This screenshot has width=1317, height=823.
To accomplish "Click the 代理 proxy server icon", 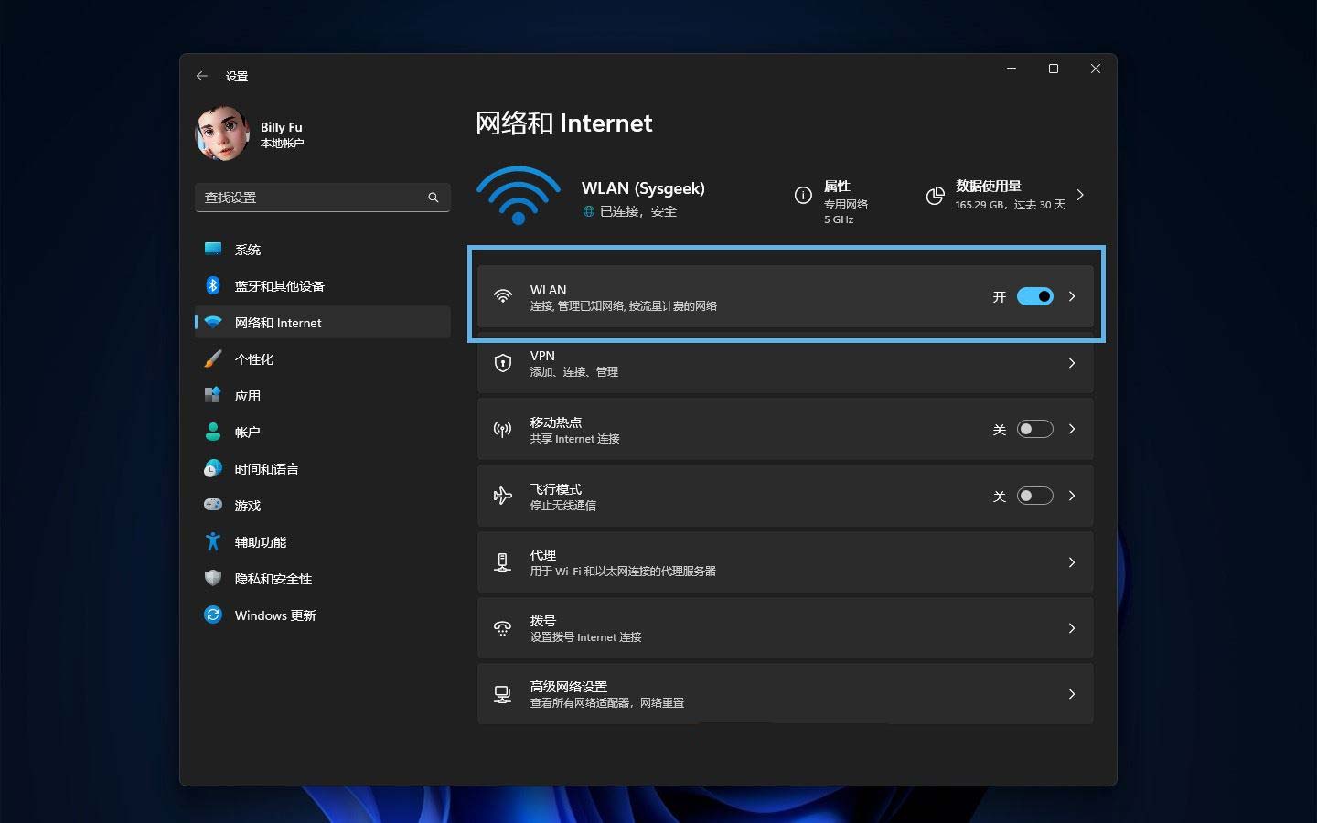I will coord(501,561).
